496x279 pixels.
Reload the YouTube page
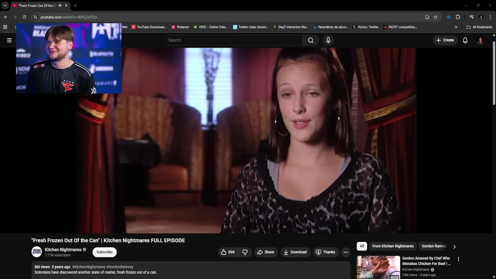pos(24,17)
